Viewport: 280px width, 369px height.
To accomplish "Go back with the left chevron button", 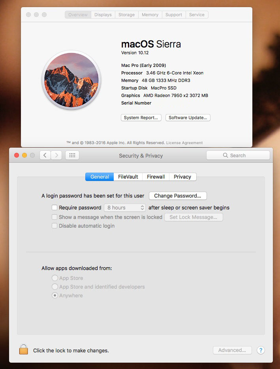I will tap(45, 155).
